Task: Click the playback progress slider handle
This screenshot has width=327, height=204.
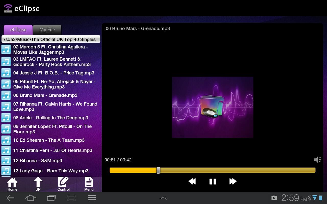Action: pyautogui.click(x=158, y=170)
